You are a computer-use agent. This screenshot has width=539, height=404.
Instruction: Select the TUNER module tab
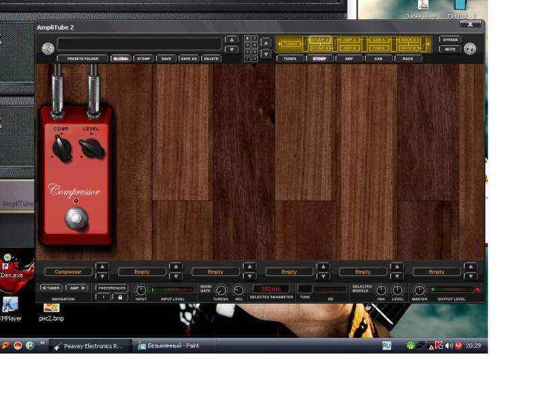pos(290,59)
